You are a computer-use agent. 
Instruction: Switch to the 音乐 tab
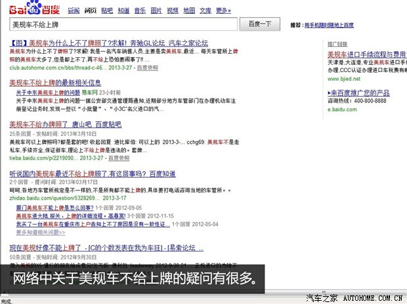click(140, 11)
